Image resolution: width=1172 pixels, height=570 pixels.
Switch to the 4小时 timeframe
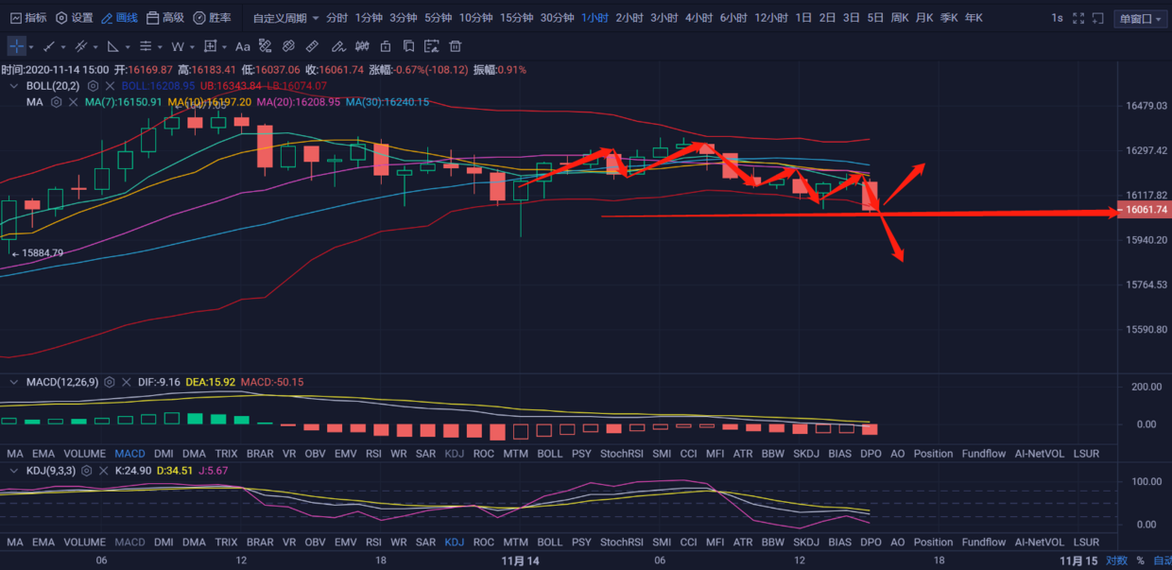point(698,18)
